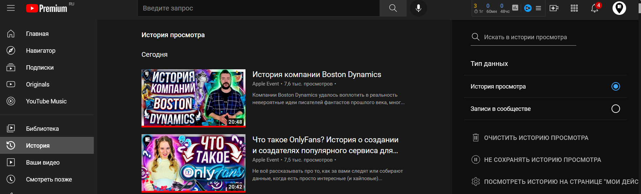
Task: Activate voice search microphone
Action: (x=419, y=8)
